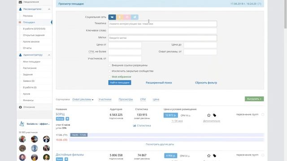Expand Дополнительно for БОРЩ
This screenshot has height=161, width=287.
tap(212, 121)
